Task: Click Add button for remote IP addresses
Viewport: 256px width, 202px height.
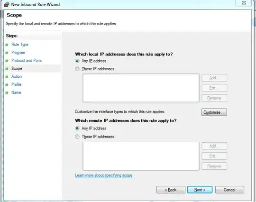Action: 214,146
